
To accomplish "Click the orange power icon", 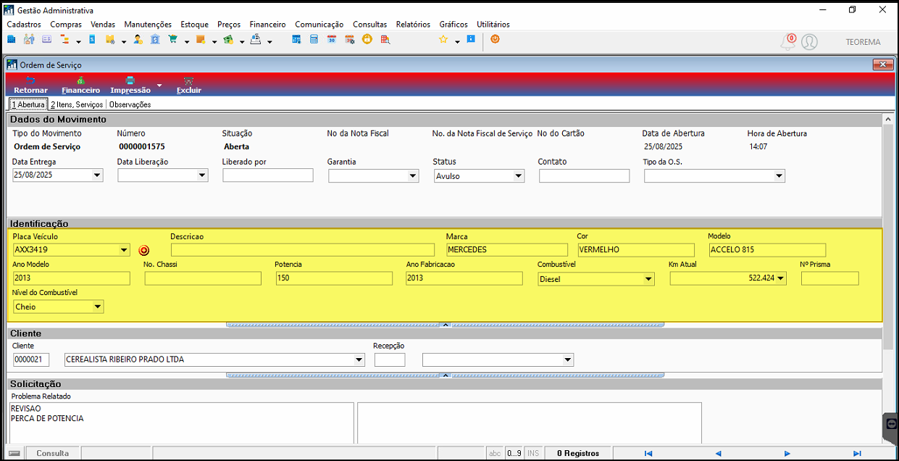I will coord(496,39).
